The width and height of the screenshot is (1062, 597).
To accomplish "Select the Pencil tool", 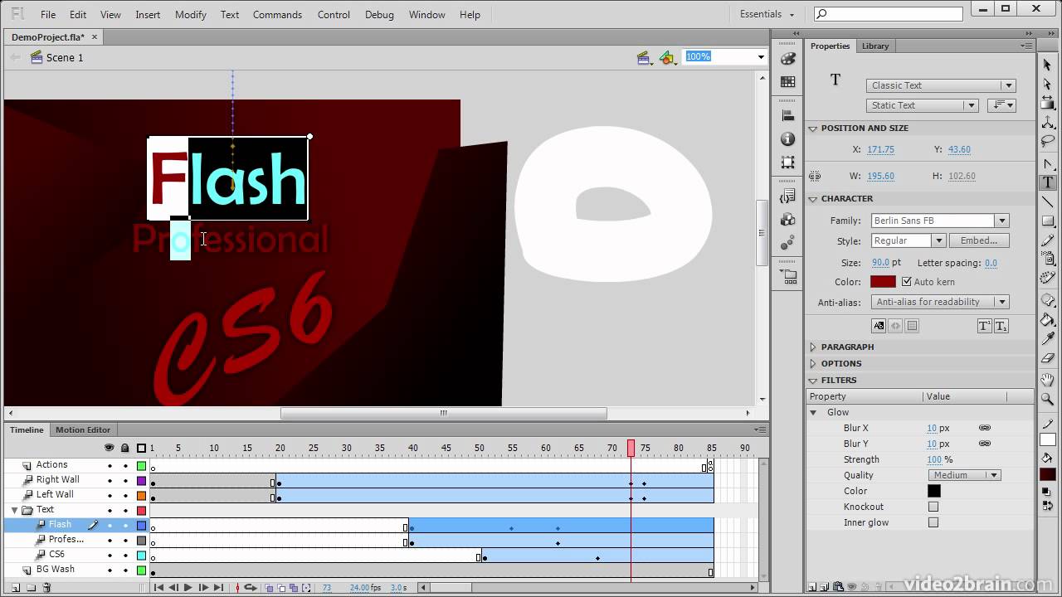I will pyautogui.click(x=1048, y=240).
